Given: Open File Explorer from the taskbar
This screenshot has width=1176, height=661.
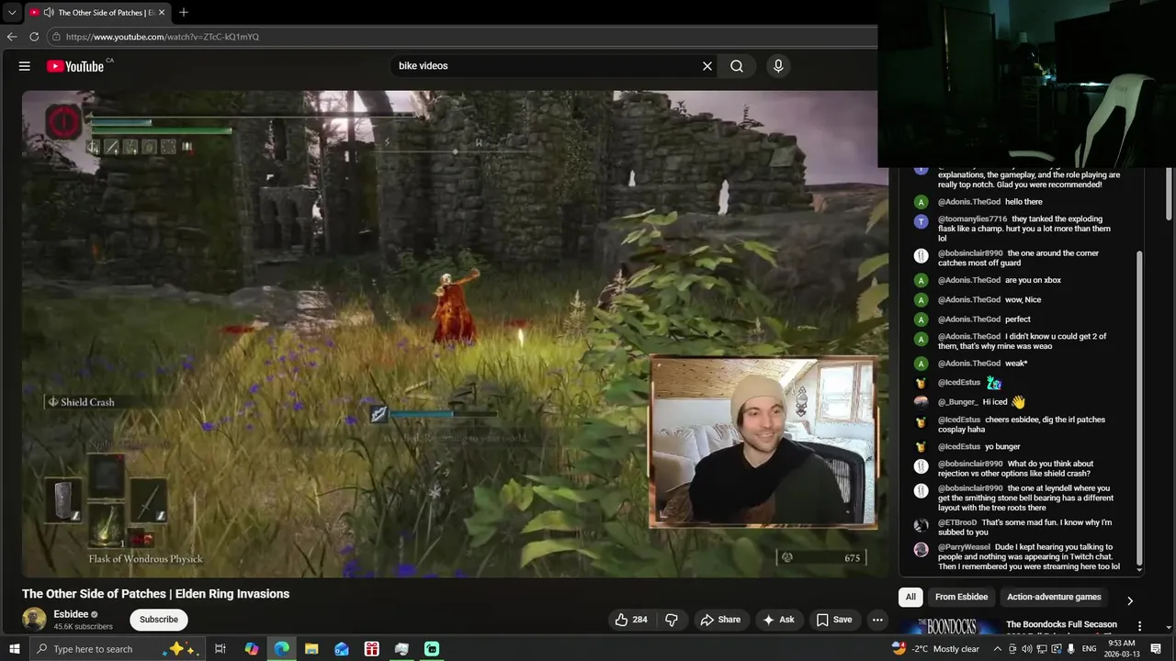Looking at the screenshot, I should click(311, 649).
